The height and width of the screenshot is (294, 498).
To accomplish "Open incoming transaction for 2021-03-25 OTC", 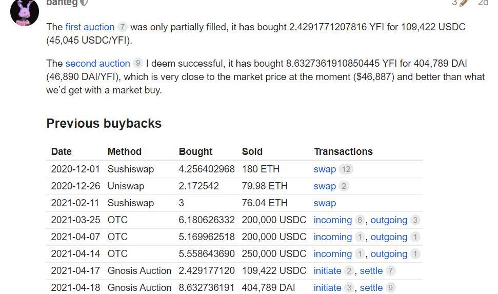I will (x=332, y=220).
